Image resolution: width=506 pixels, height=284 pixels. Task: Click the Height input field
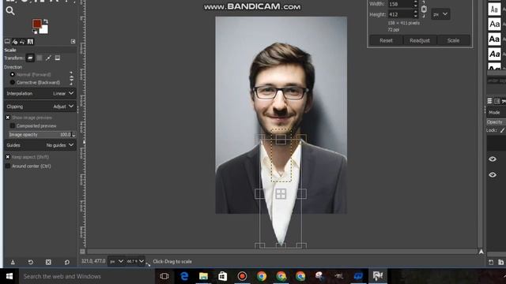pyautogui.click(x=400, y=14)
